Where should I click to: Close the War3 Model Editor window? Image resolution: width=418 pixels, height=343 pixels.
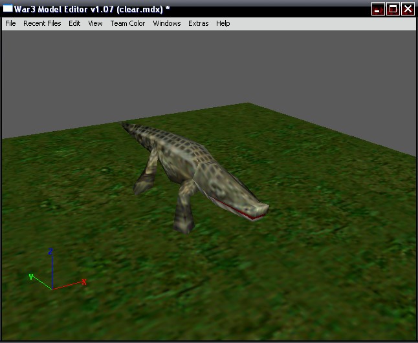pos(408,9)
